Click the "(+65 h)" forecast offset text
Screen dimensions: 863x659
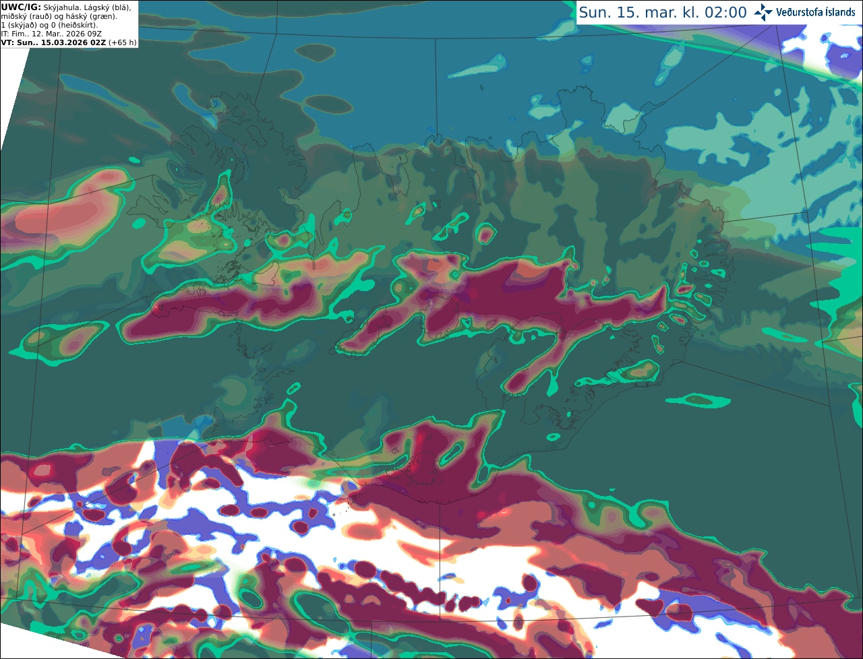point(122,42)
